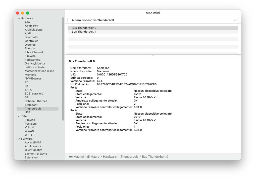The width and height of the screenshot is (255, 179).
Task: Select NVMExpress in the sidebar
Action: coord(33,78)
